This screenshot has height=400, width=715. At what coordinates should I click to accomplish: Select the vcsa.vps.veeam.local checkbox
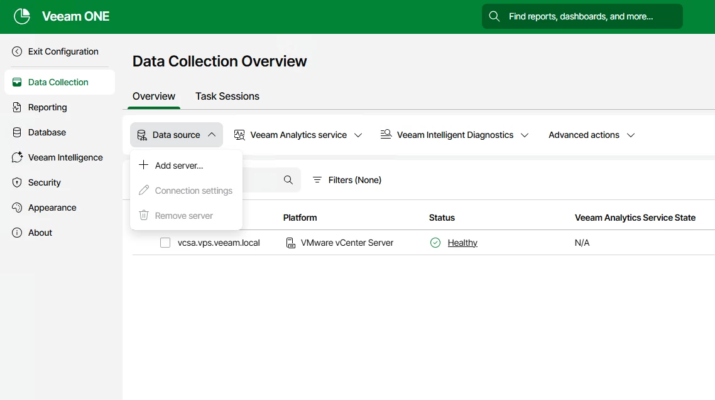coord(165,243)
